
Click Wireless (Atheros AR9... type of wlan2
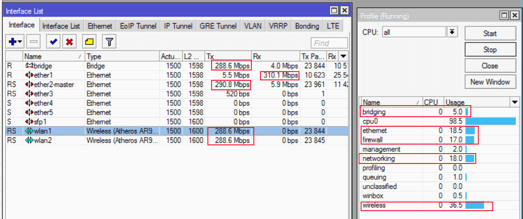[122, 140]
